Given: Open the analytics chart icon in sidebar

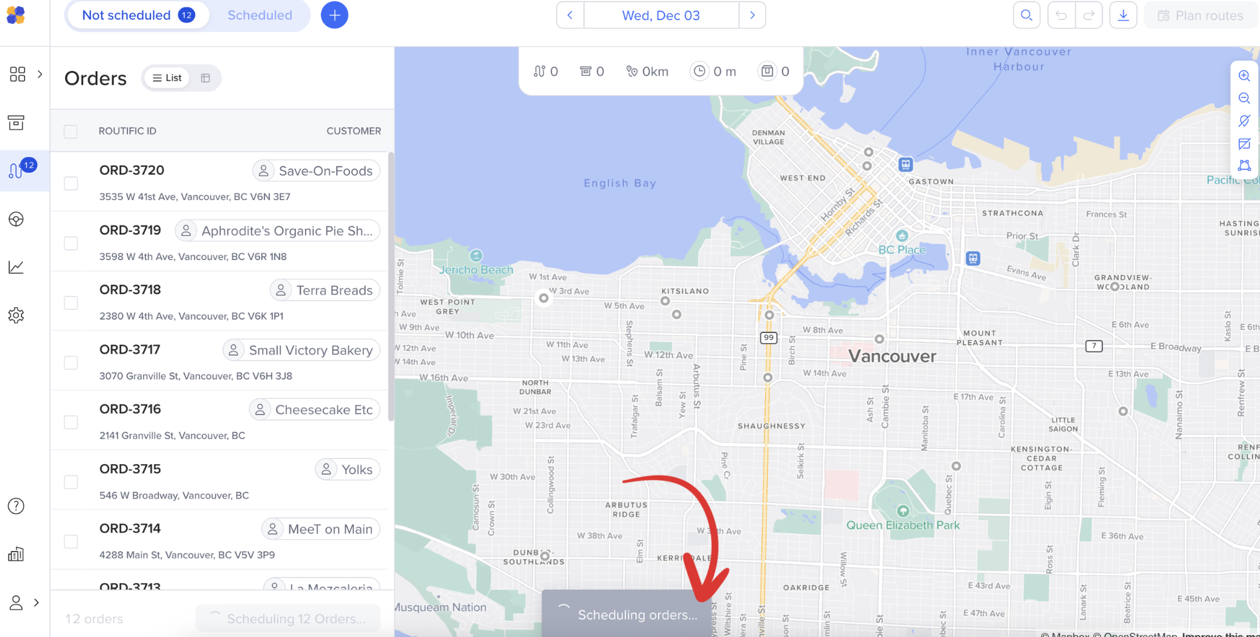Looking at the screenshot, I should [x=17, y=267].
